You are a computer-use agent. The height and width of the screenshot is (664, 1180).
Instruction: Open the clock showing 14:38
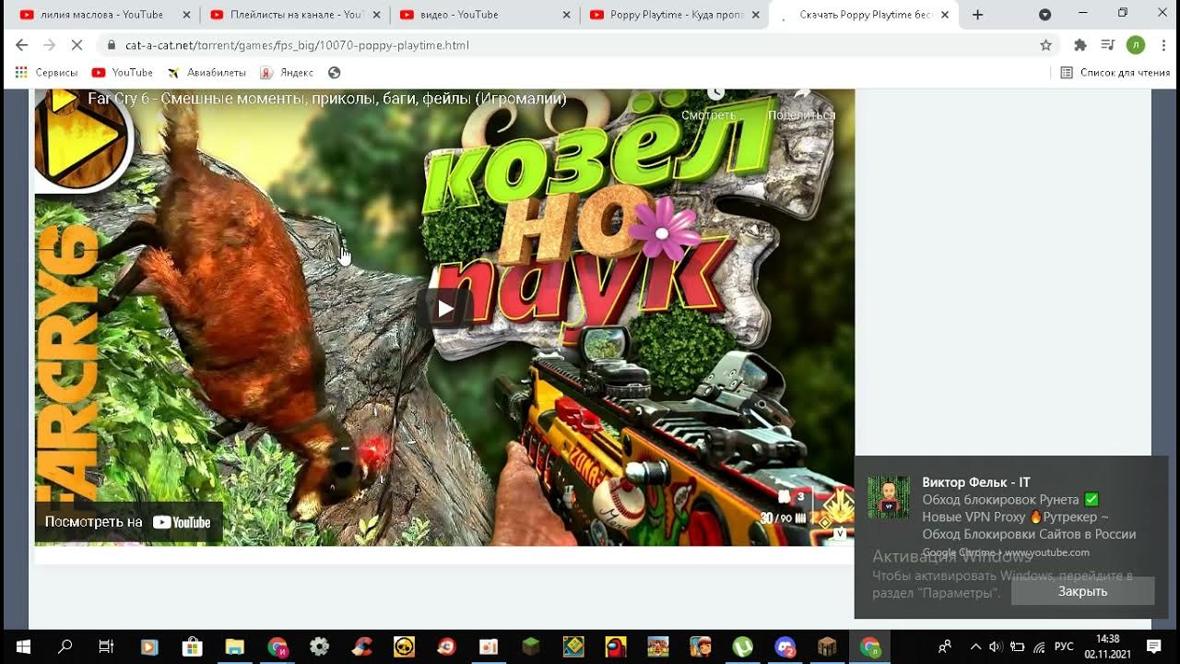point(1107,646)
